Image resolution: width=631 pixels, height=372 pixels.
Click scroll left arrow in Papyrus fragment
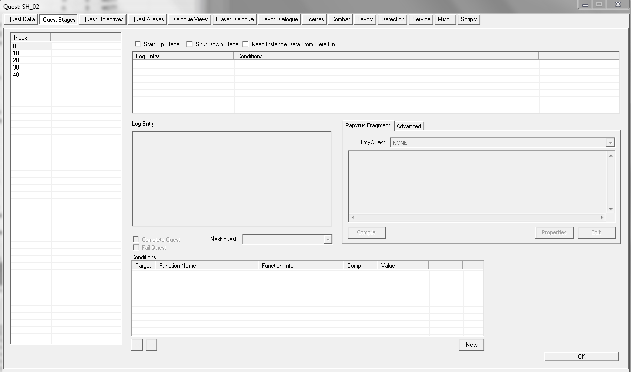point(353,217)
